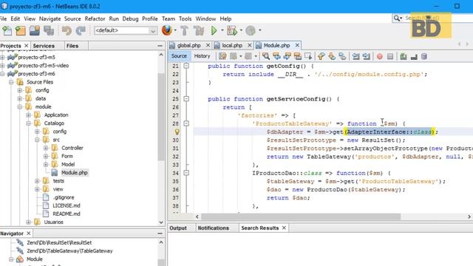Switch to the Services panel tab
473x266 pixels.
[x=44, y=46]
